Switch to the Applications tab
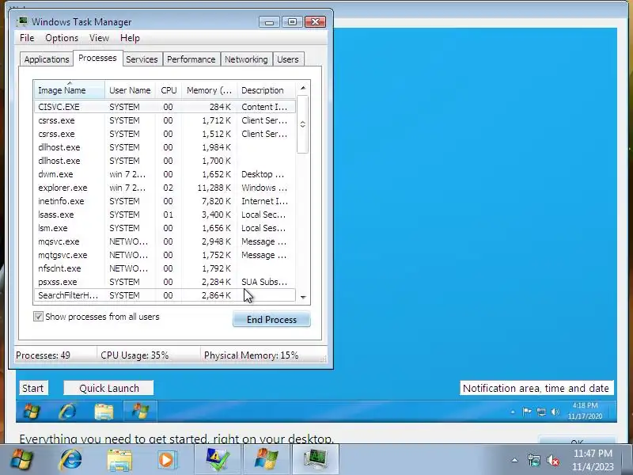The width and height of the screenshot is (633, 475). coord(47,59)
